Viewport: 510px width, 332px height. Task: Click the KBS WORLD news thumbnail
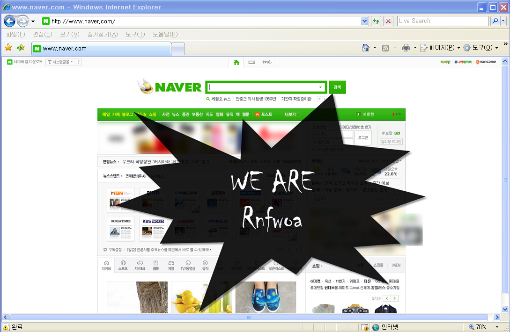tap(153, 229)
